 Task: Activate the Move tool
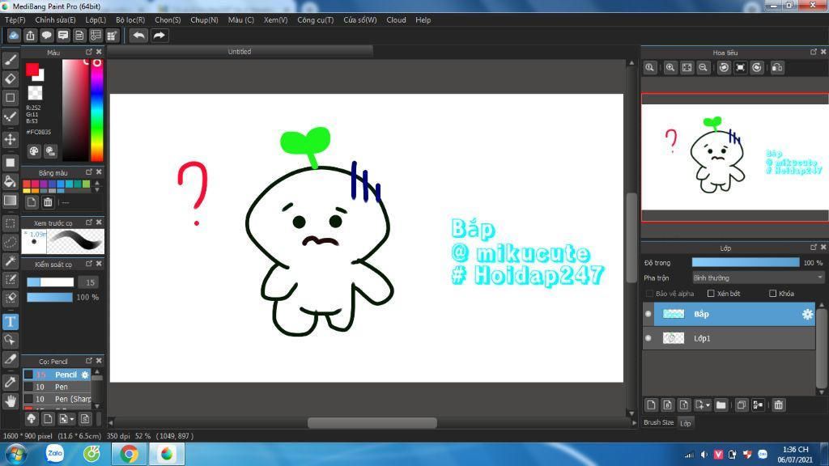[10, 139]
